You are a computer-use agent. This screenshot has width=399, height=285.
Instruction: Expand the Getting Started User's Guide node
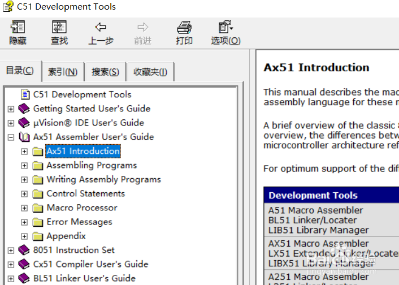pos(11,109)
